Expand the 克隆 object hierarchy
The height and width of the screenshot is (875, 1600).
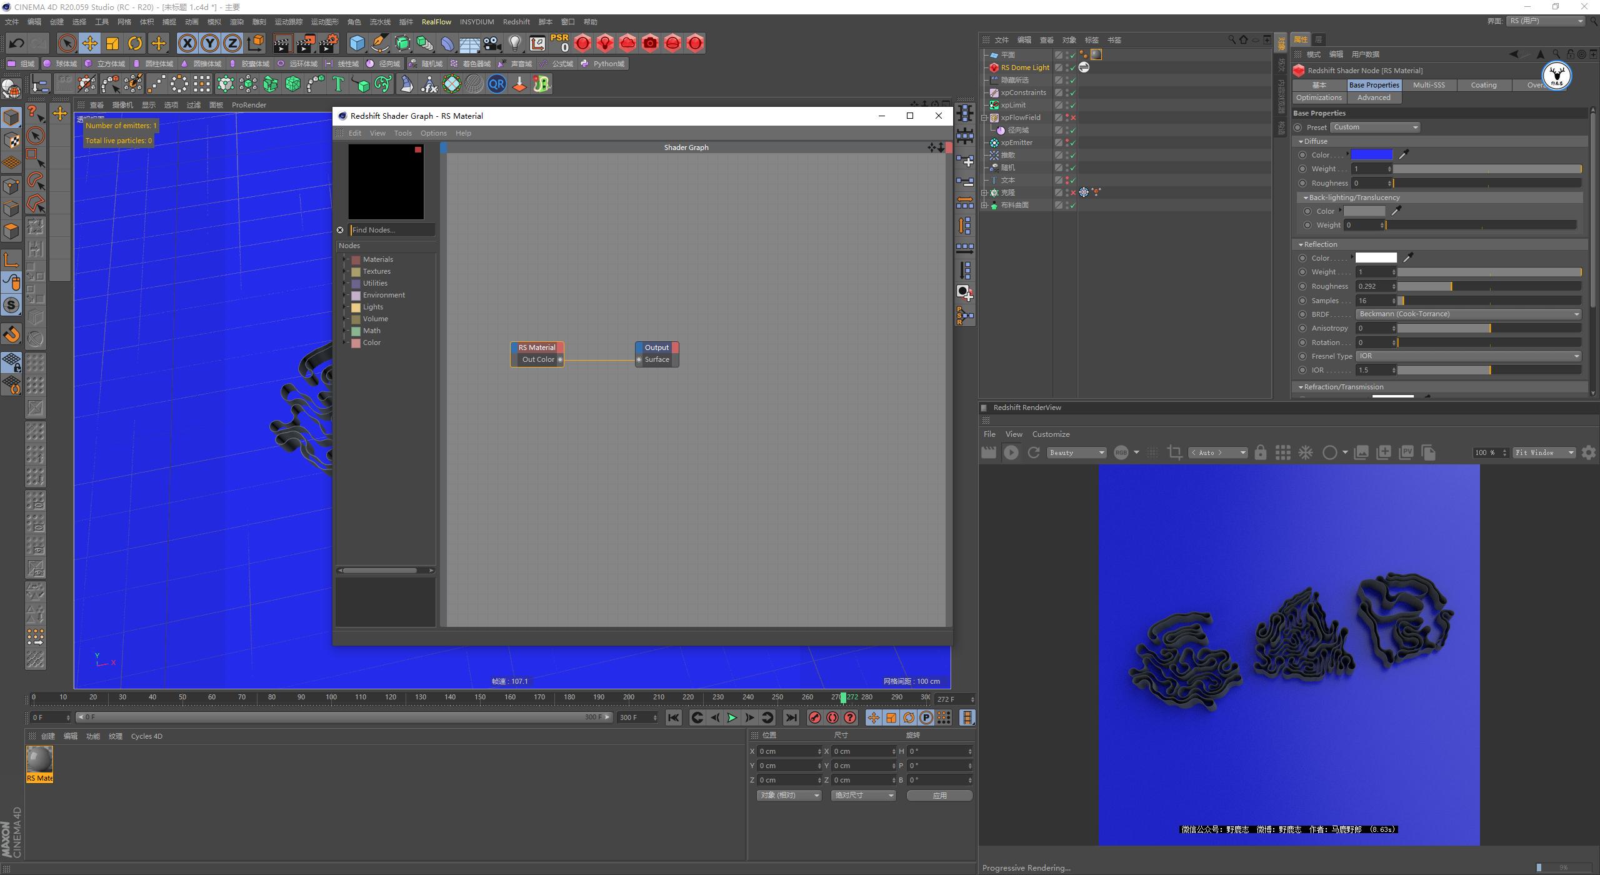[x=984, y=192]
